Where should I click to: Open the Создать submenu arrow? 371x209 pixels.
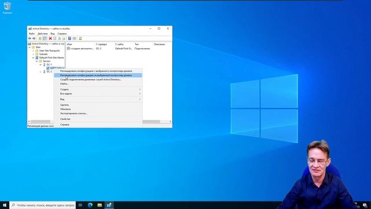[140, 89]
